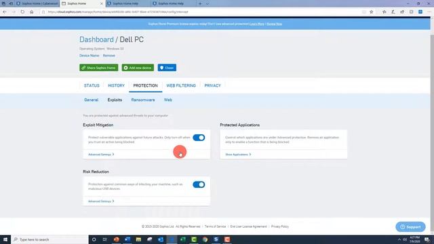Open Google Chrome from the taskbar

pyautogui.click(x=205, y=239)
